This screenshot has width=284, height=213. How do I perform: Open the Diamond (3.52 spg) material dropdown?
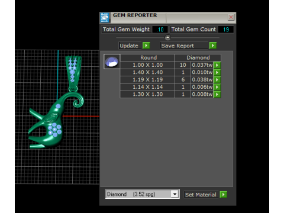coord(175,194)
